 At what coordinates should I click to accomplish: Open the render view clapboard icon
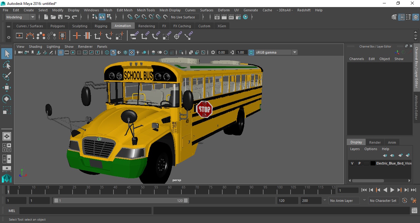[217, 17]
